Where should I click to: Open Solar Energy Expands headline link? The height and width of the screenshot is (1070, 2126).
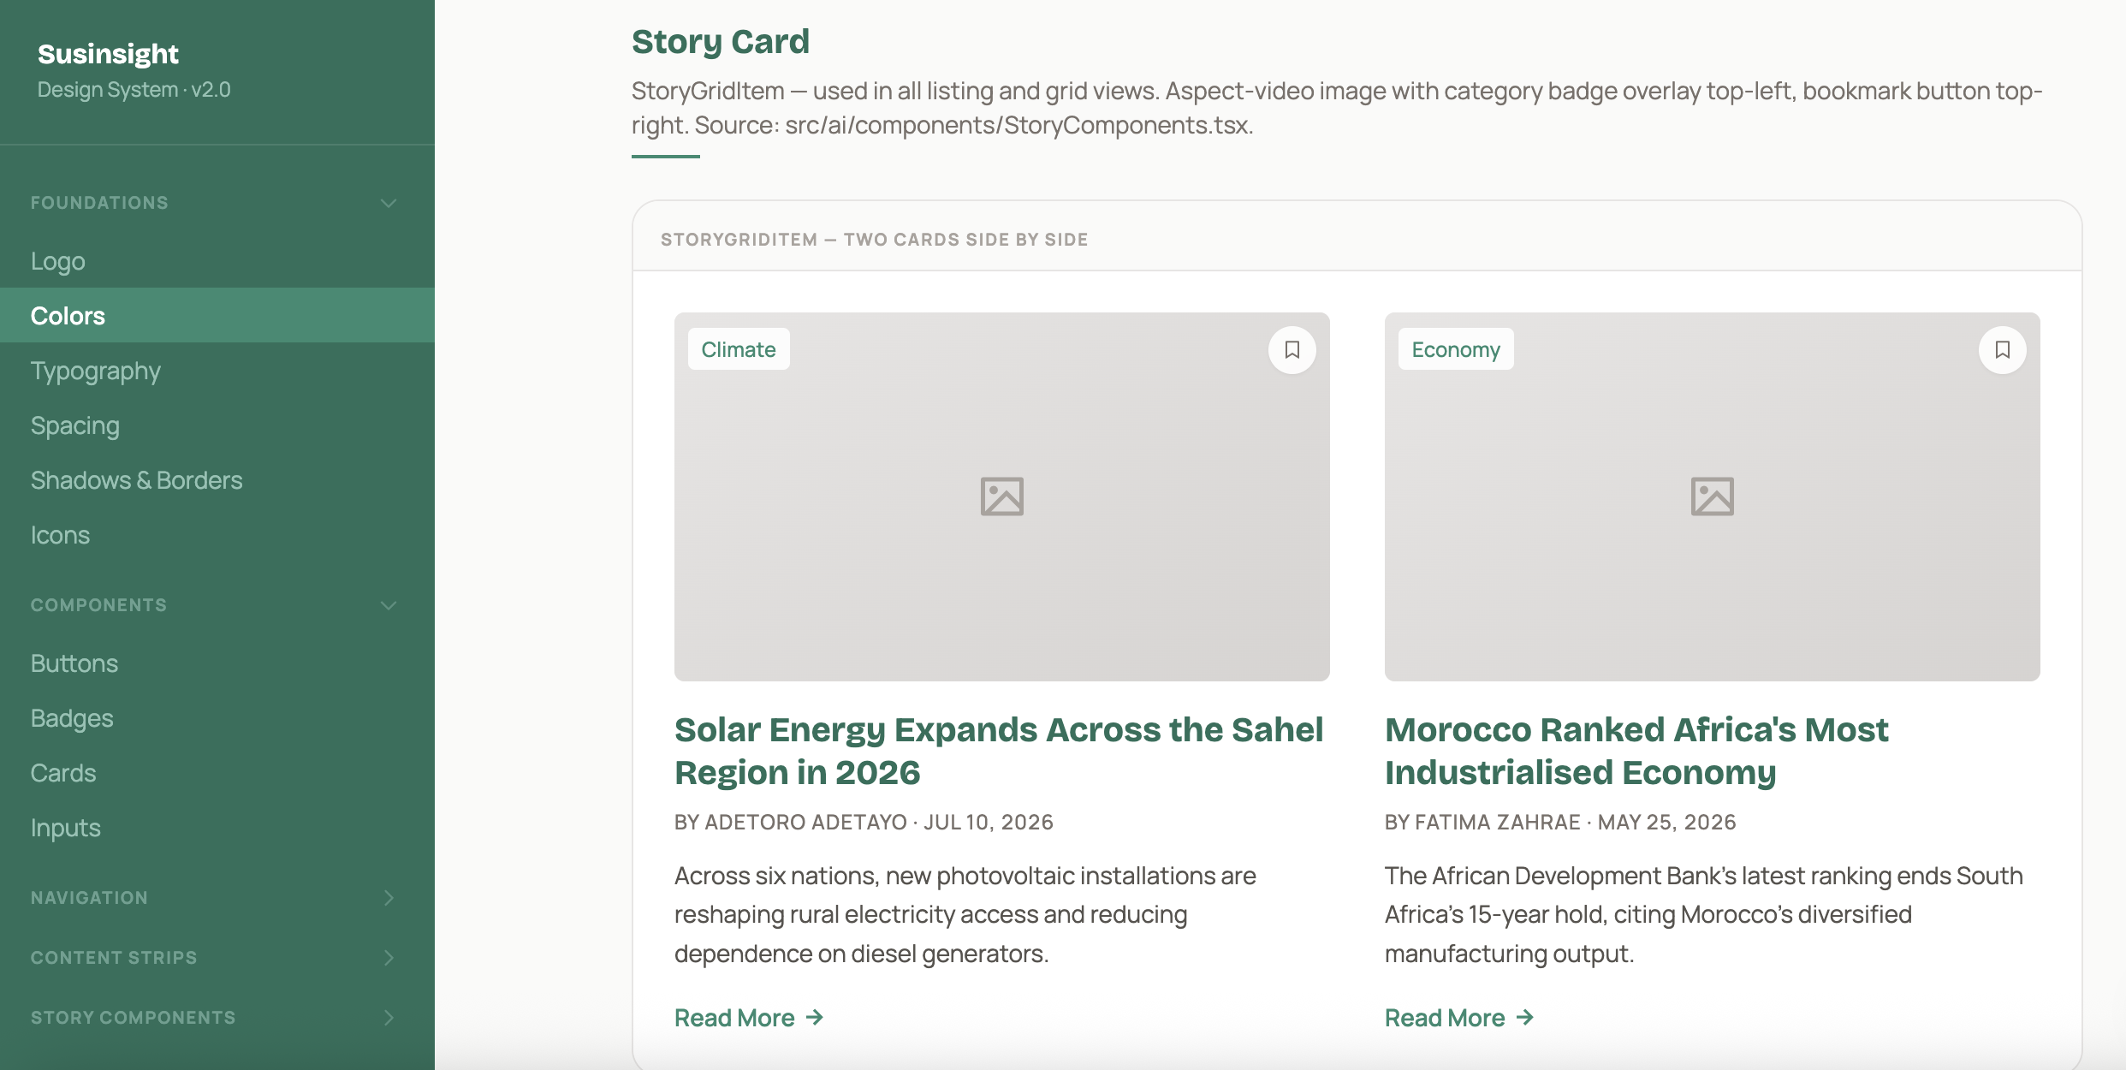click(999, 751)
